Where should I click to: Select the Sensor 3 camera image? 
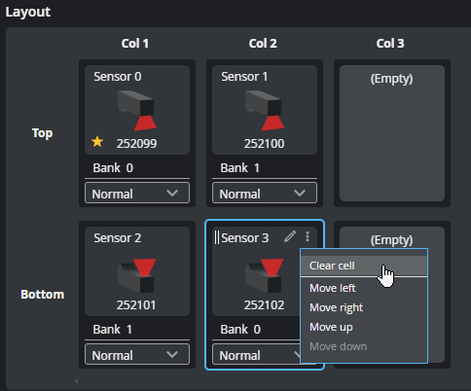coord(265,276)
